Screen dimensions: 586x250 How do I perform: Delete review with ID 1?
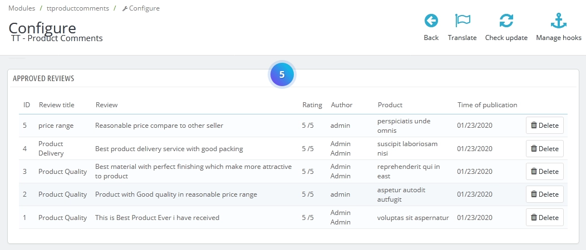point(544,217)
